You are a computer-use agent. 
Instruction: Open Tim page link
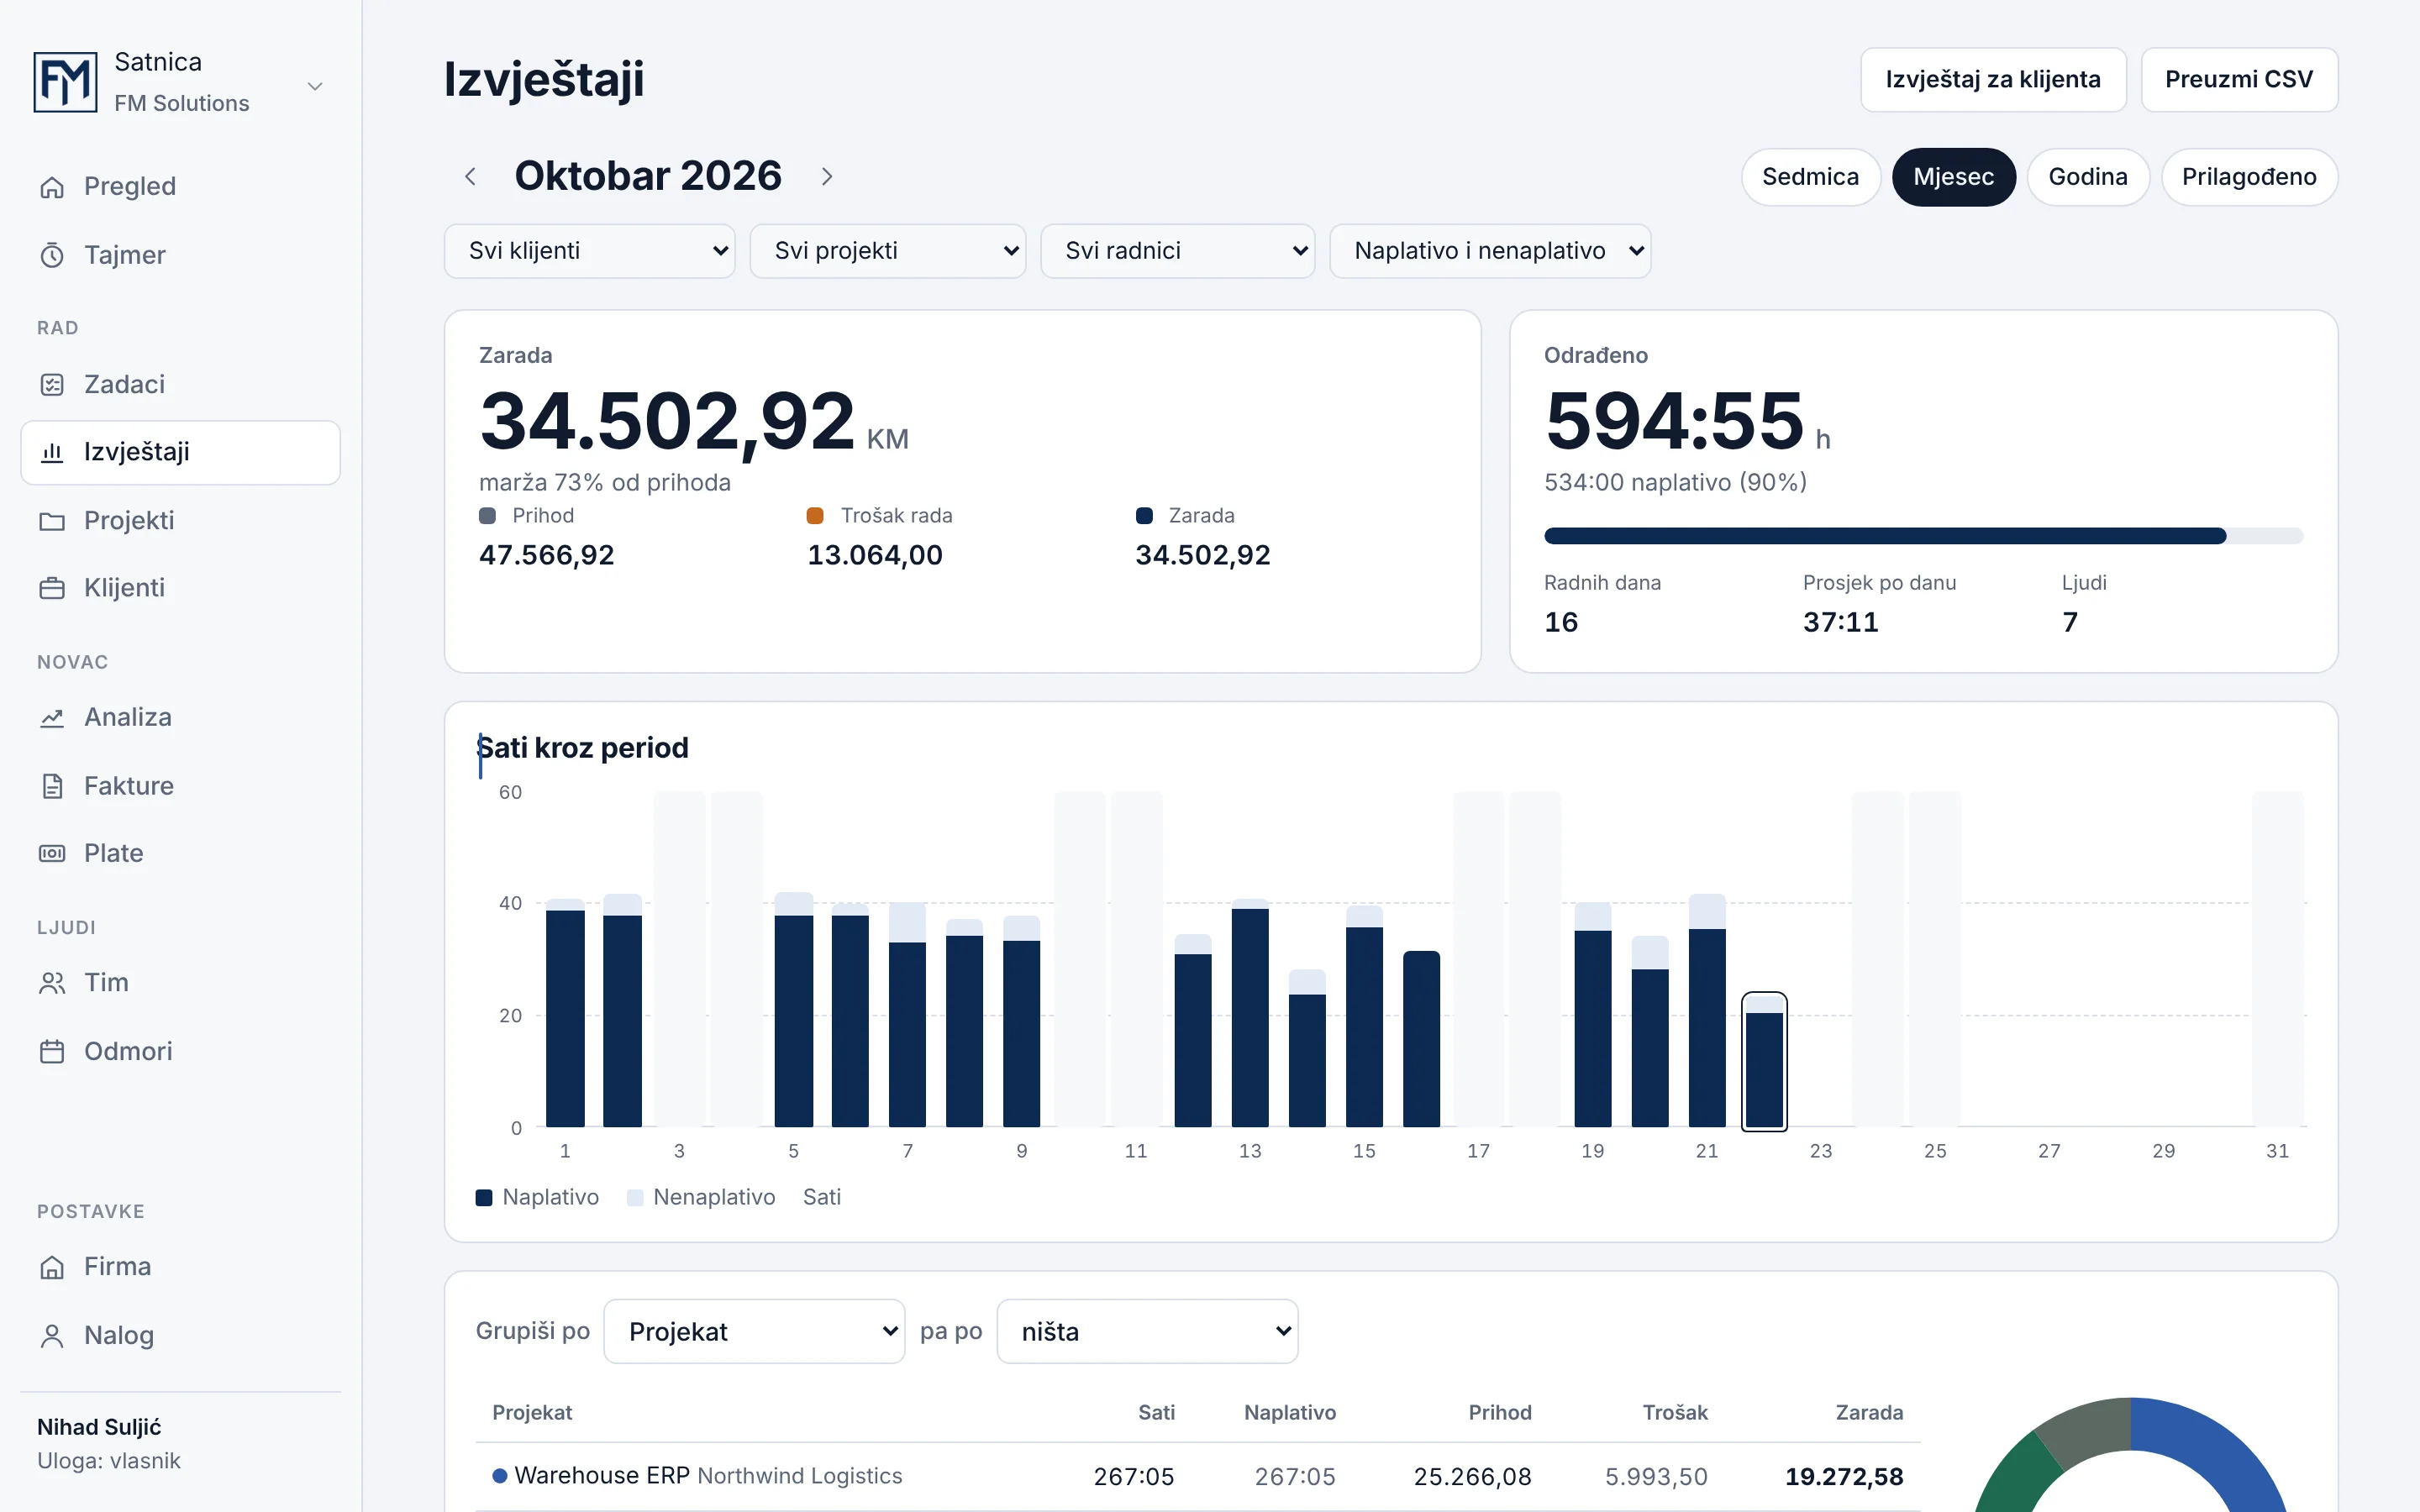(x=180, y=983)
